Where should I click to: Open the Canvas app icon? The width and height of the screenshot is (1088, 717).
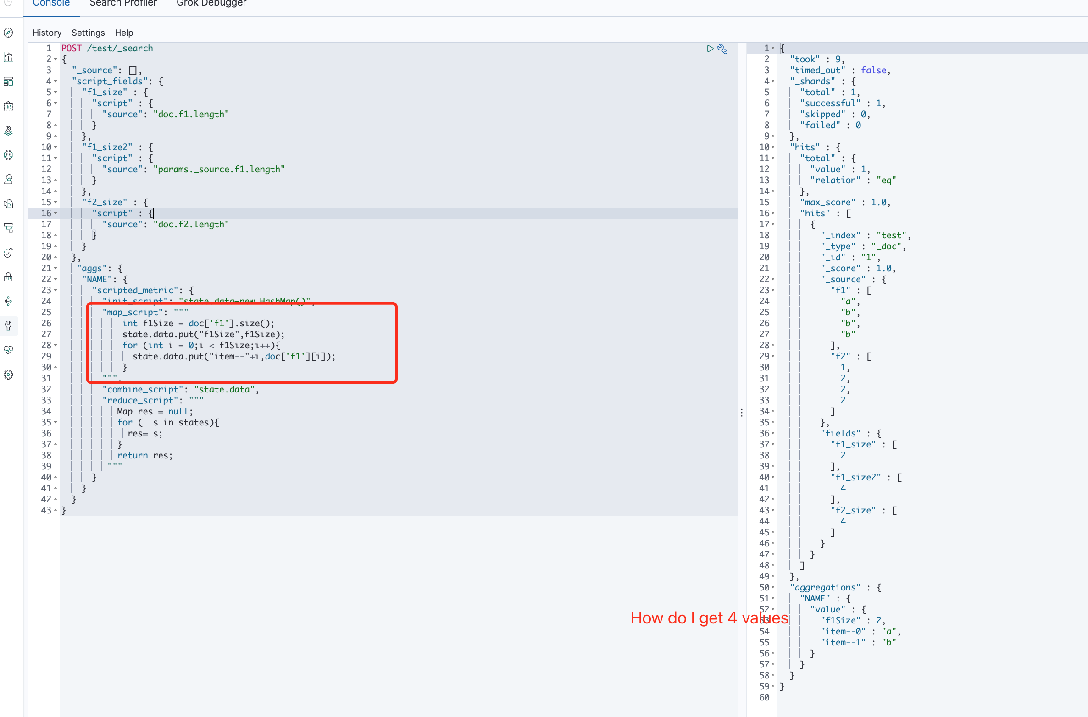(8, 106)
